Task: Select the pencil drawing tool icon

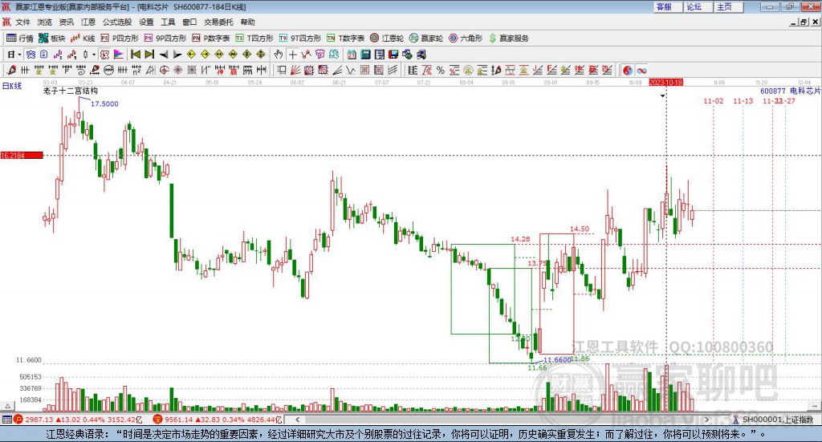Action: click(x=11, y=70)
